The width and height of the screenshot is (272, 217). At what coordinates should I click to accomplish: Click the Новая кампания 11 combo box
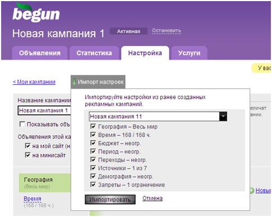[158, 116]
